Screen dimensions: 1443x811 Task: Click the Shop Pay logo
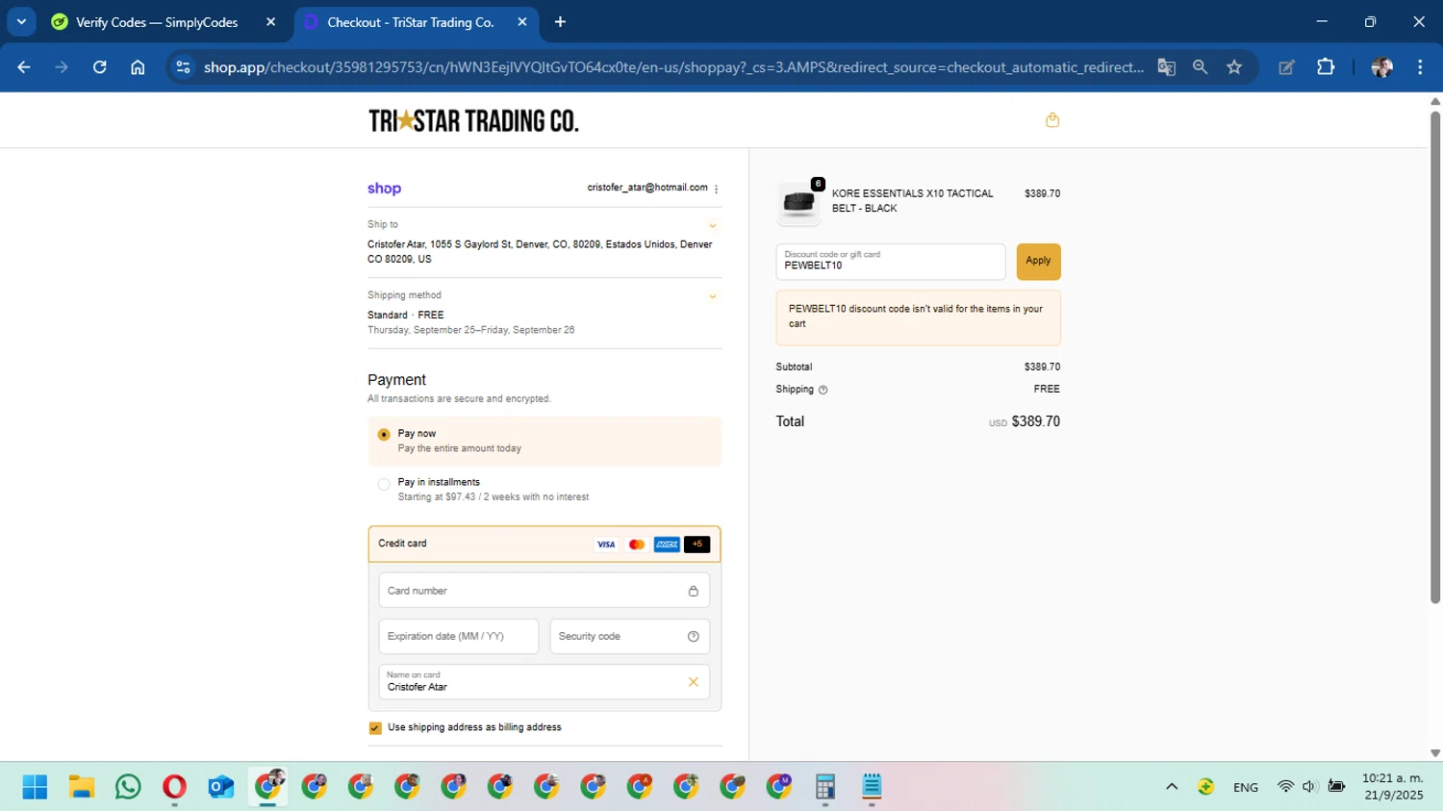pos(384,189)
